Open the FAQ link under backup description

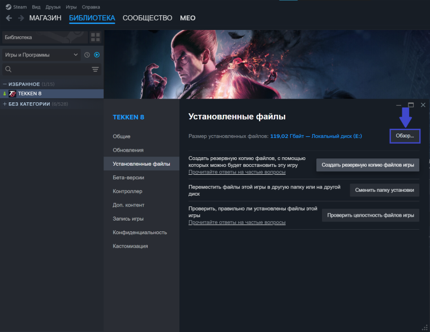click(x=237, y=172)
